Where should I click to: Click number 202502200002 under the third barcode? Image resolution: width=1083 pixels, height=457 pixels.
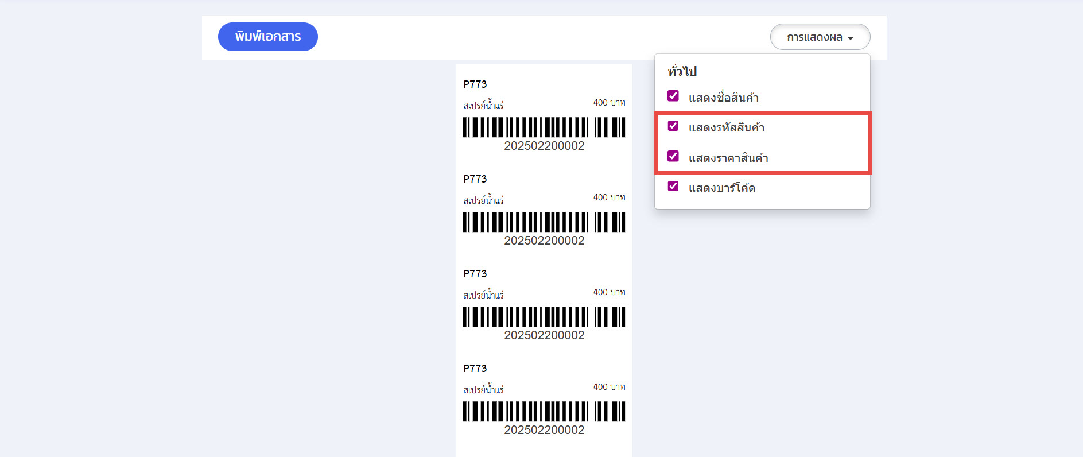(544, 335)
